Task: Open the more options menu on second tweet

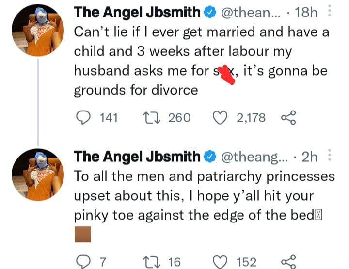Action: click(x=330, y=157)
